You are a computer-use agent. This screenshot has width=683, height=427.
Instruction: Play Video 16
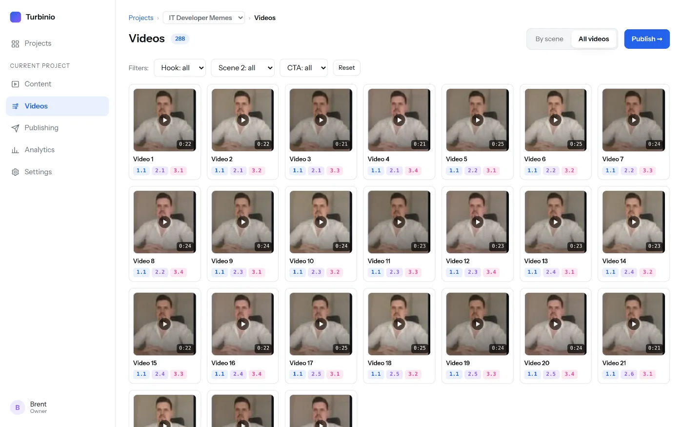point(243,324)
